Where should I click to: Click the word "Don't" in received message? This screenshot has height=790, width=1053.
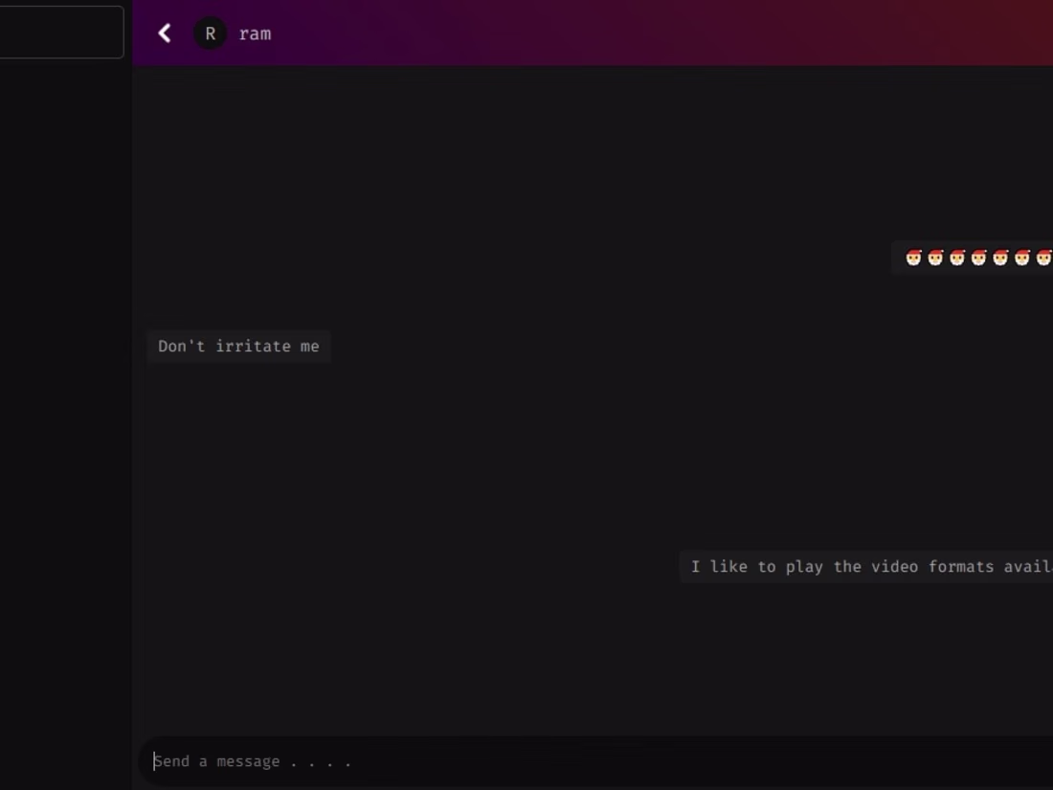click(181, 347)
